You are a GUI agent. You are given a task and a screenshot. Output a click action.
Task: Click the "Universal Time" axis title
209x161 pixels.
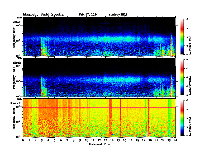coord(99,144)
